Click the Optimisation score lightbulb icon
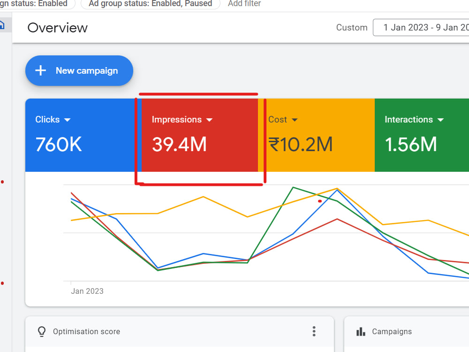 click(x=42, y=331)
